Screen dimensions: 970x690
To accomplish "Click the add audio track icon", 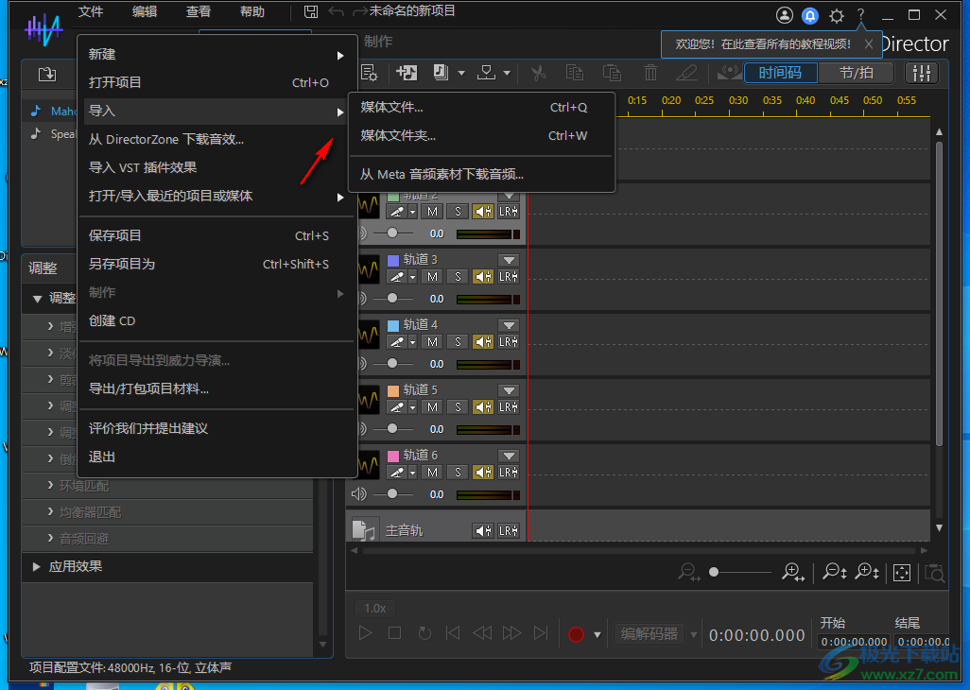I will tap(407, 73).
